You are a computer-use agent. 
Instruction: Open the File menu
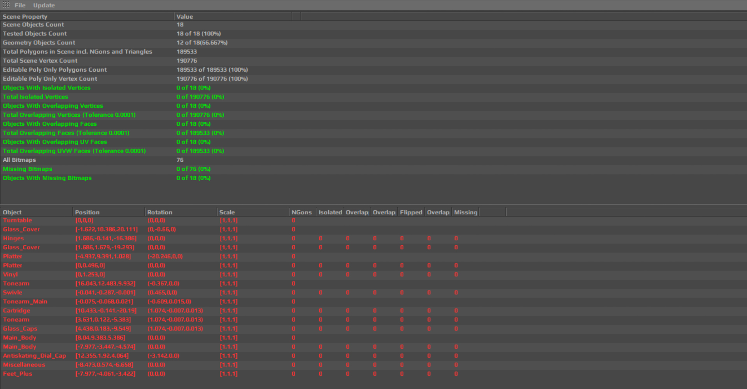click(x=20, y=5)
